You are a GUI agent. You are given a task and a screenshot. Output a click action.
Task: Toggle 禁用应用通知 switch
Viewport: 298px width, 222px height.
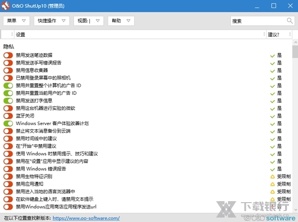(x=8, y=184)
